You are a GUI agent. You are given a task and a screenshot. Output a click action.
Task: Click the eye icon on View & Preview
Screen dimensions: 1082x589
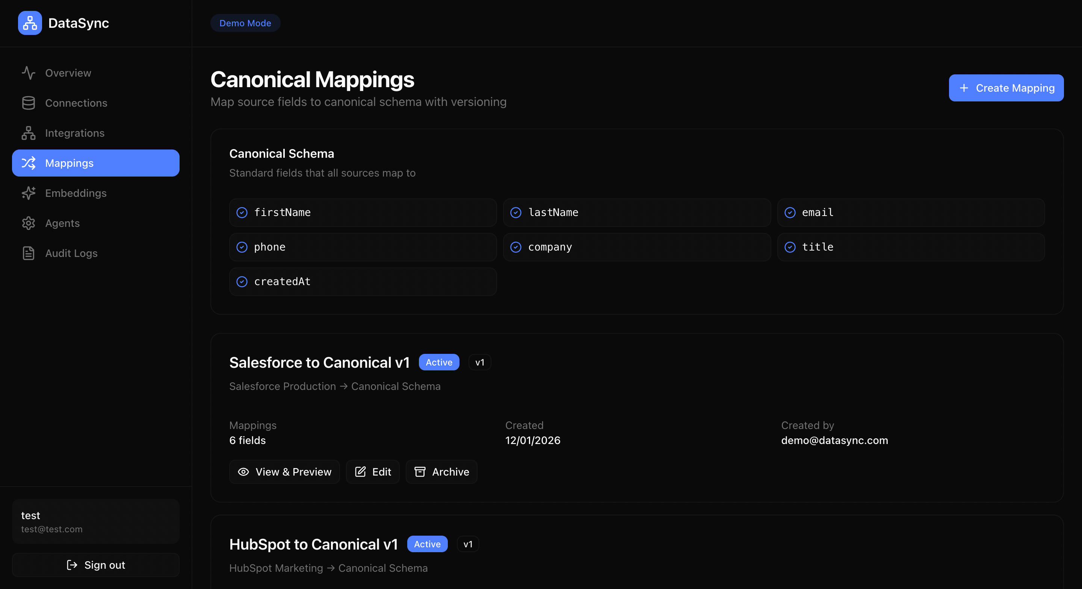[243, 472]
